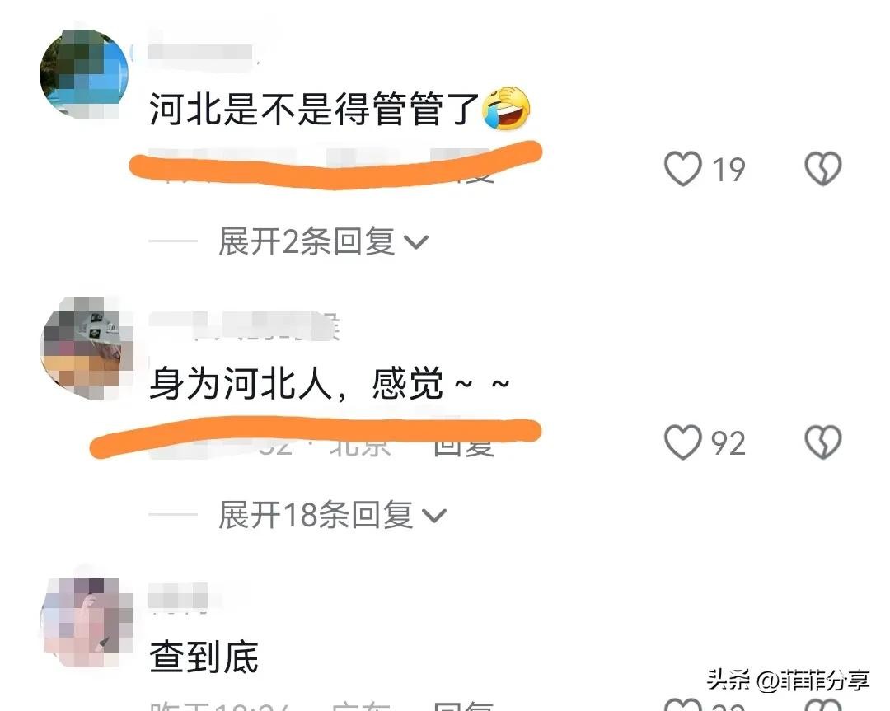Image resolution: width=890 pixels, height=711 pixels.
Task: Select comment text 查到底
Action: pyautogui.click(x=204, y=657)
